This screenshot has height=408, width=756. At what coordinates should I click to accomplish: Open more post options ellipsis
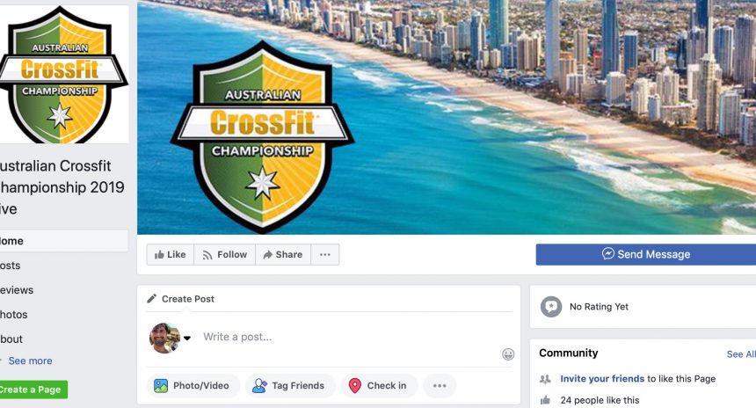click(440, 385)
